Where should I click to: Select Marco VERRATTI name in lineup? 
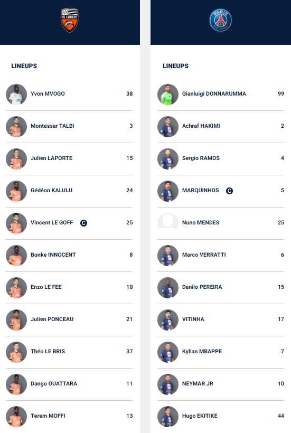pyautogui.click(x=204, y=255)
